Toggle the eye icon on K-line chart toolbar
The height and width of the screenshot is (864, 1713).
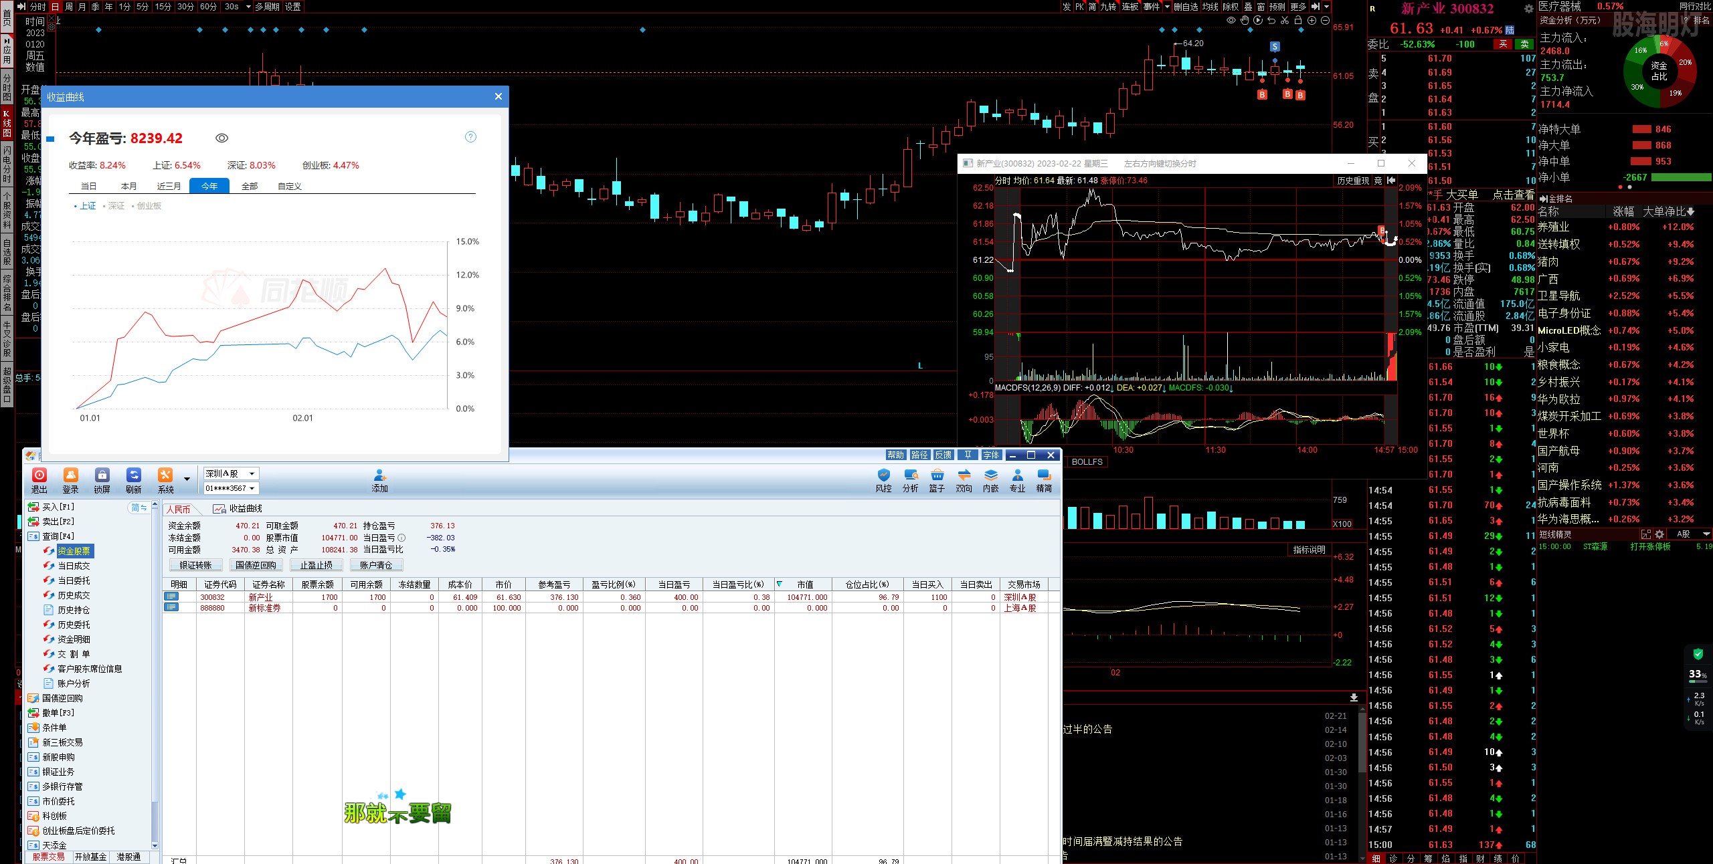point(1231,21)
